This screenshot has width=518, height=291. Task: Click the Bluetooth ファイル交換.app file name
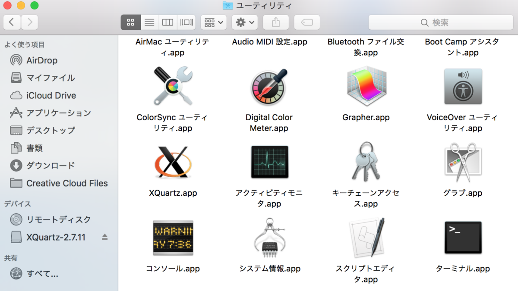point(366,47)
